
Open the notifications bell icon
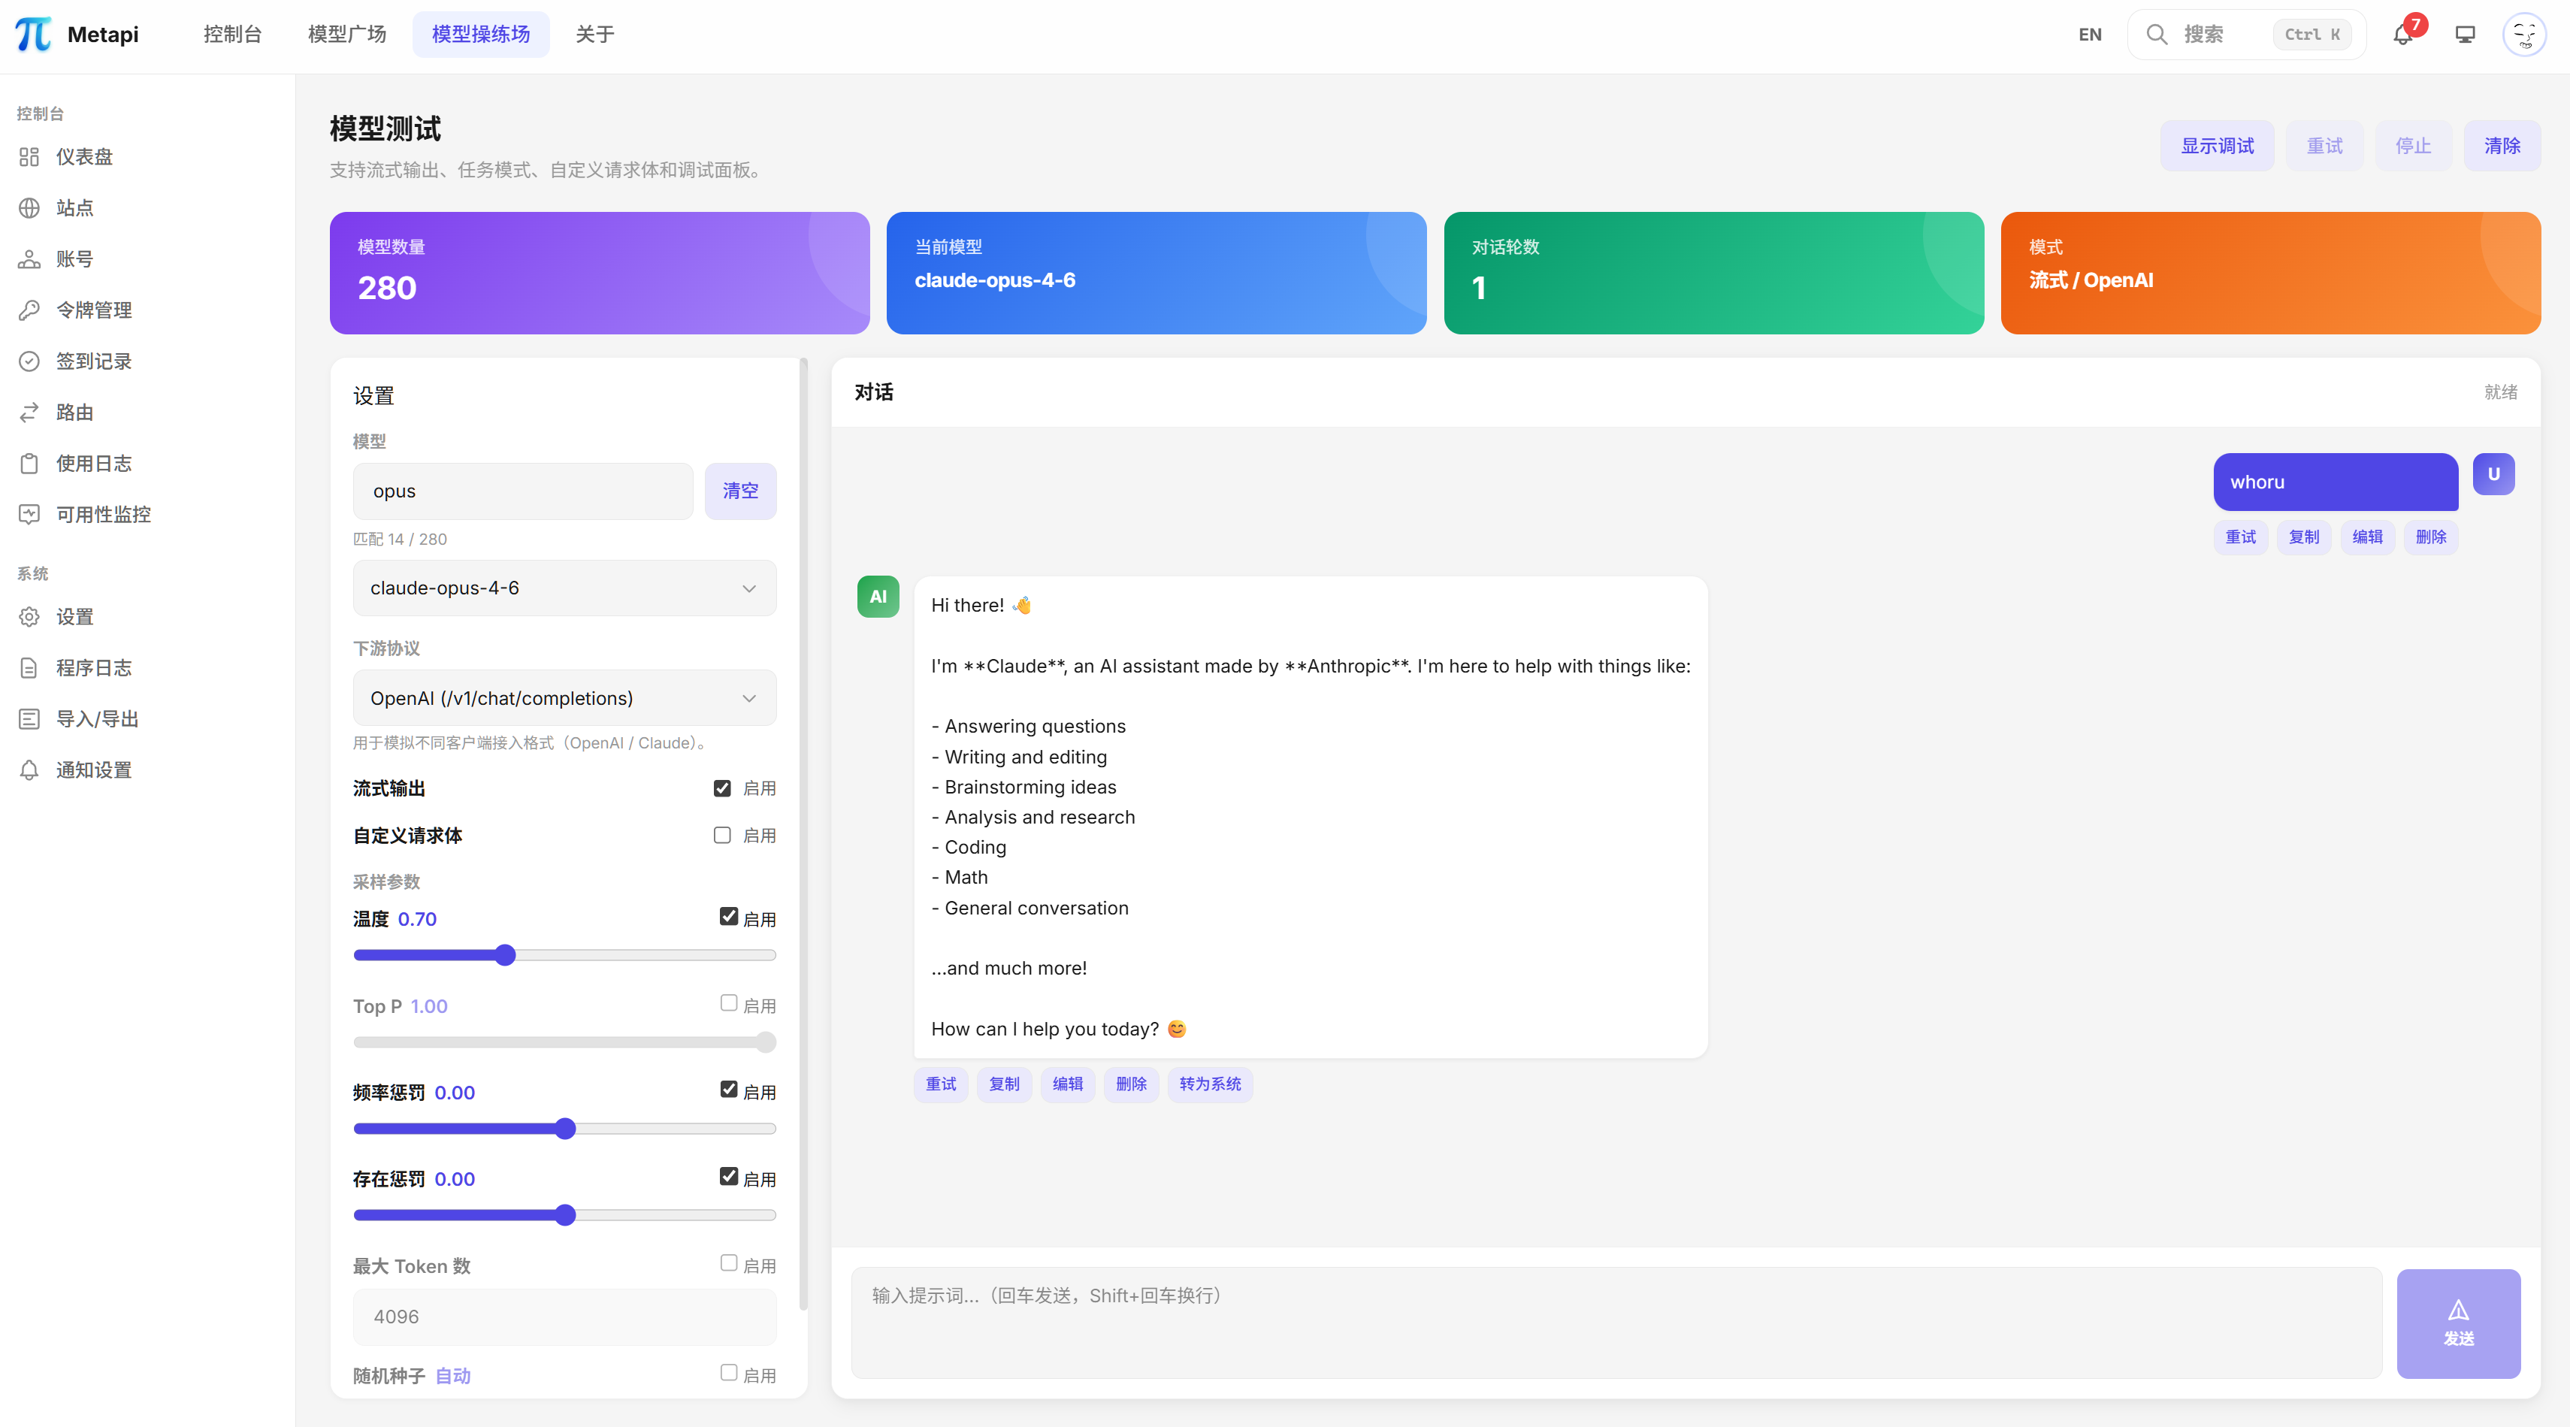2402,35
